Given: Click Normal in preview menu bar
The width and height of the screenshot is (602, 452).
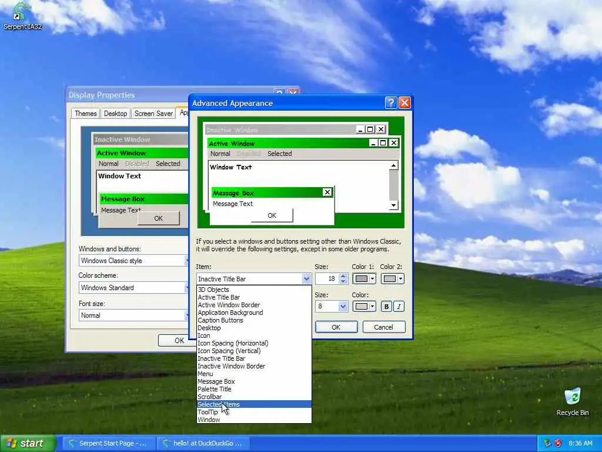Looking at the screenshot, I should pyautogui.click(x=220, y=154).
